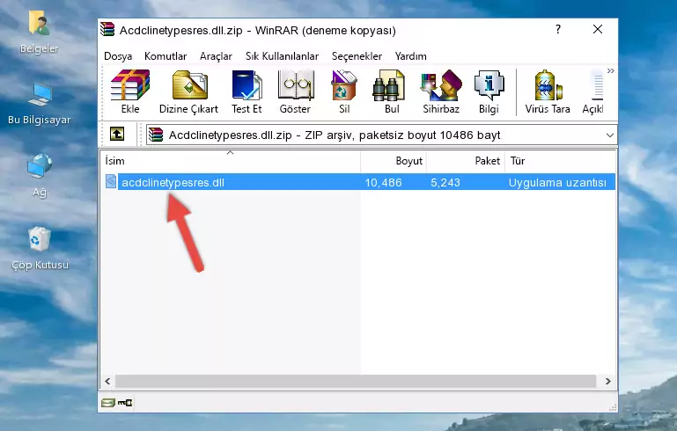Image resolution: width=677 pixels, height=431 pixels.
Task: Sort by Boyut column header
Action: (394, 161)
